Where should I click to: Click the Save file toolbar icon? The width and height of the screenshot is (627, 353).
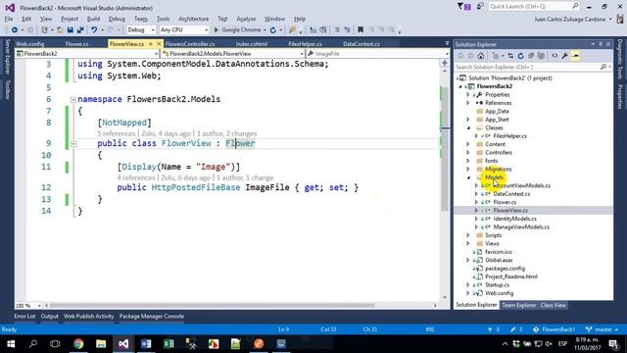(70, 30)
